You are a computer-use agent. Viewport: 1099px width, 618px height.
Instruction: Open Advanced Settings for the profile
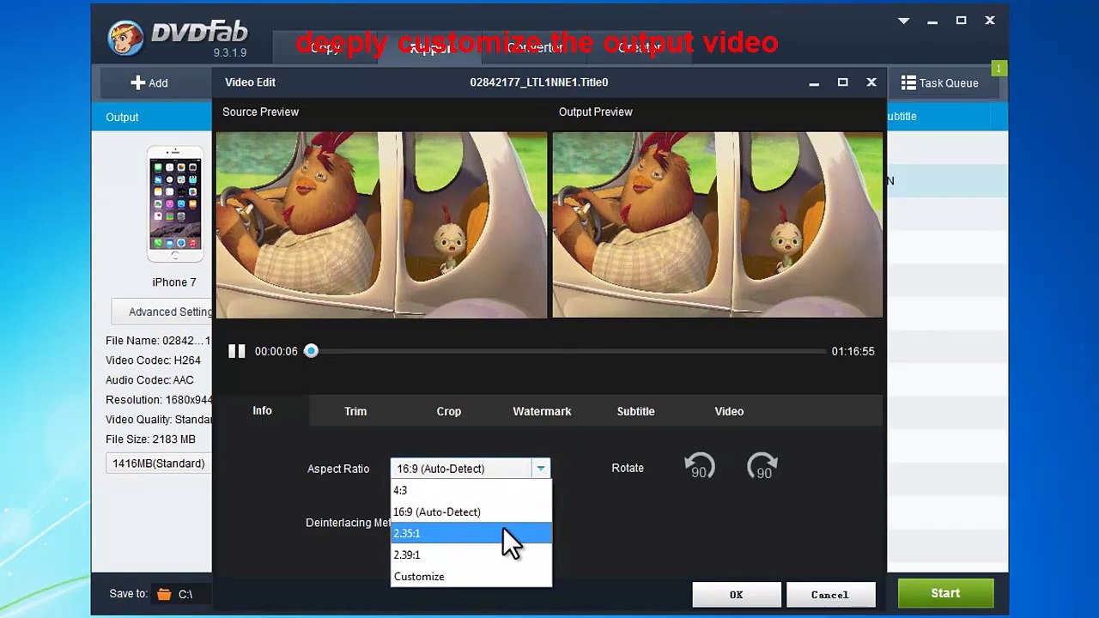click(163, 312)
